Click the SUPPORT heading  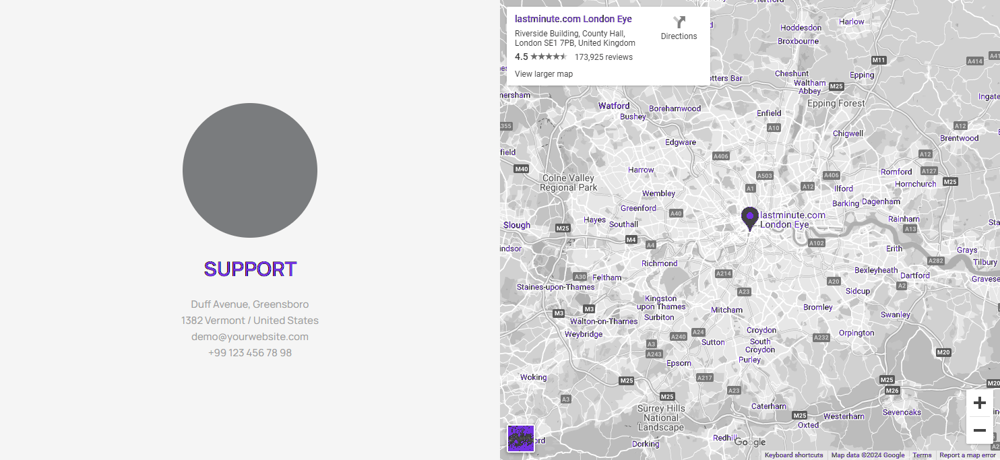coord(250,269)
